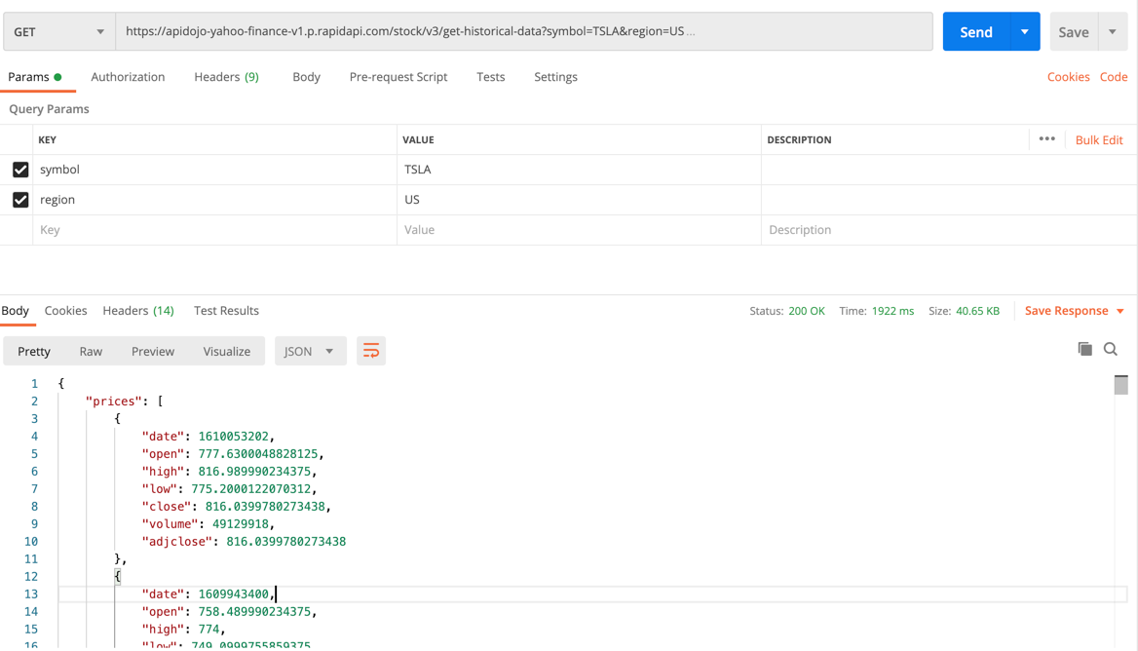The width and height of the screenshot is (1138, 651).
Task: Open the request Body tab
Action: [306, 77]
